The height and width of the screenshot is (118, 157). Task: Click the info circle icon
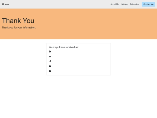[50, 71]
